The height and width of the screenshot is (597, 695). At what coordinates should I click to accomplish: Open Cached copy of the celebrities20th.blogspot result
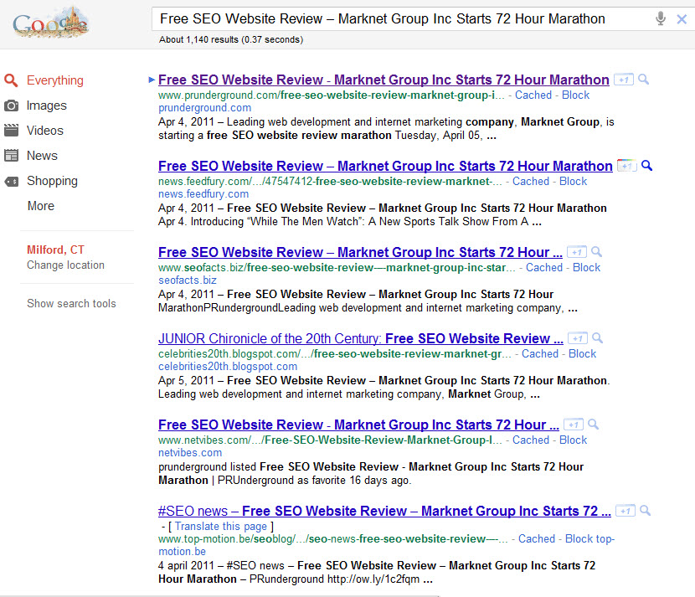(540, 353)
